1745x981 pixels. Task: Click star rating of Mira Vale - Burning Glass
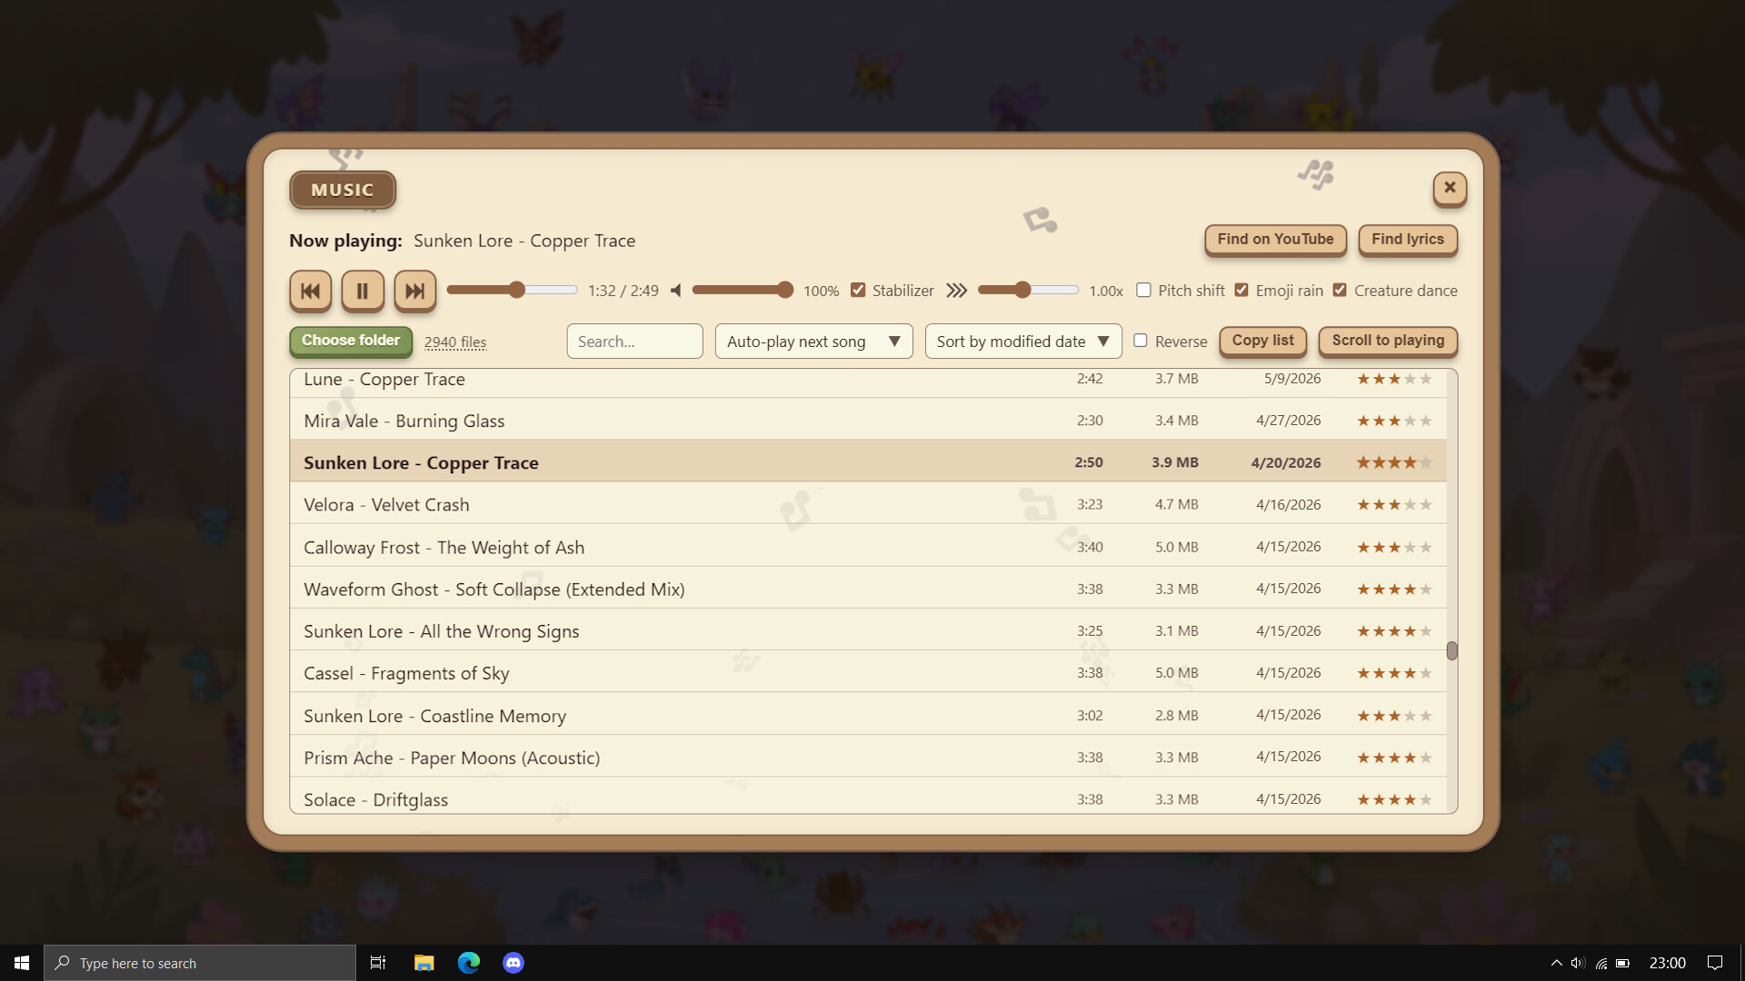pos(1394,421)
